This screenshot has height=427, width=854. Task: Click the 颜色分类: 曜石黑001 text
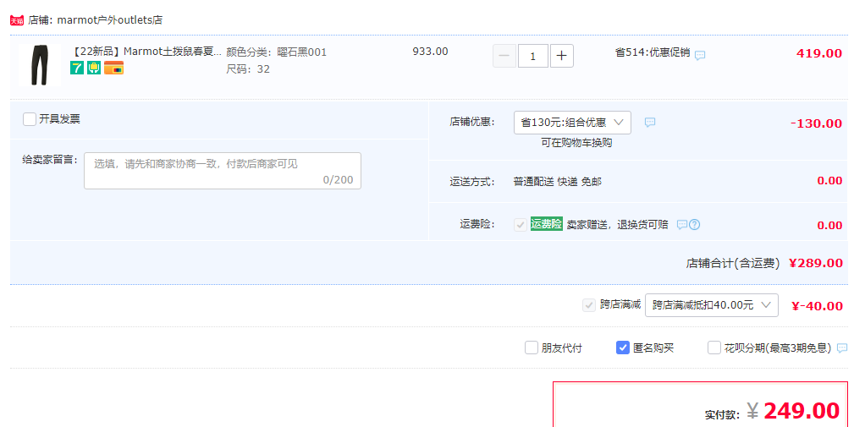click(277, 52)
